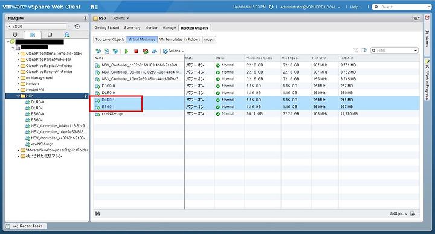Open the Alarms side panel icon
The width and height of the screenshot is (435, 234).
(427, 17)
